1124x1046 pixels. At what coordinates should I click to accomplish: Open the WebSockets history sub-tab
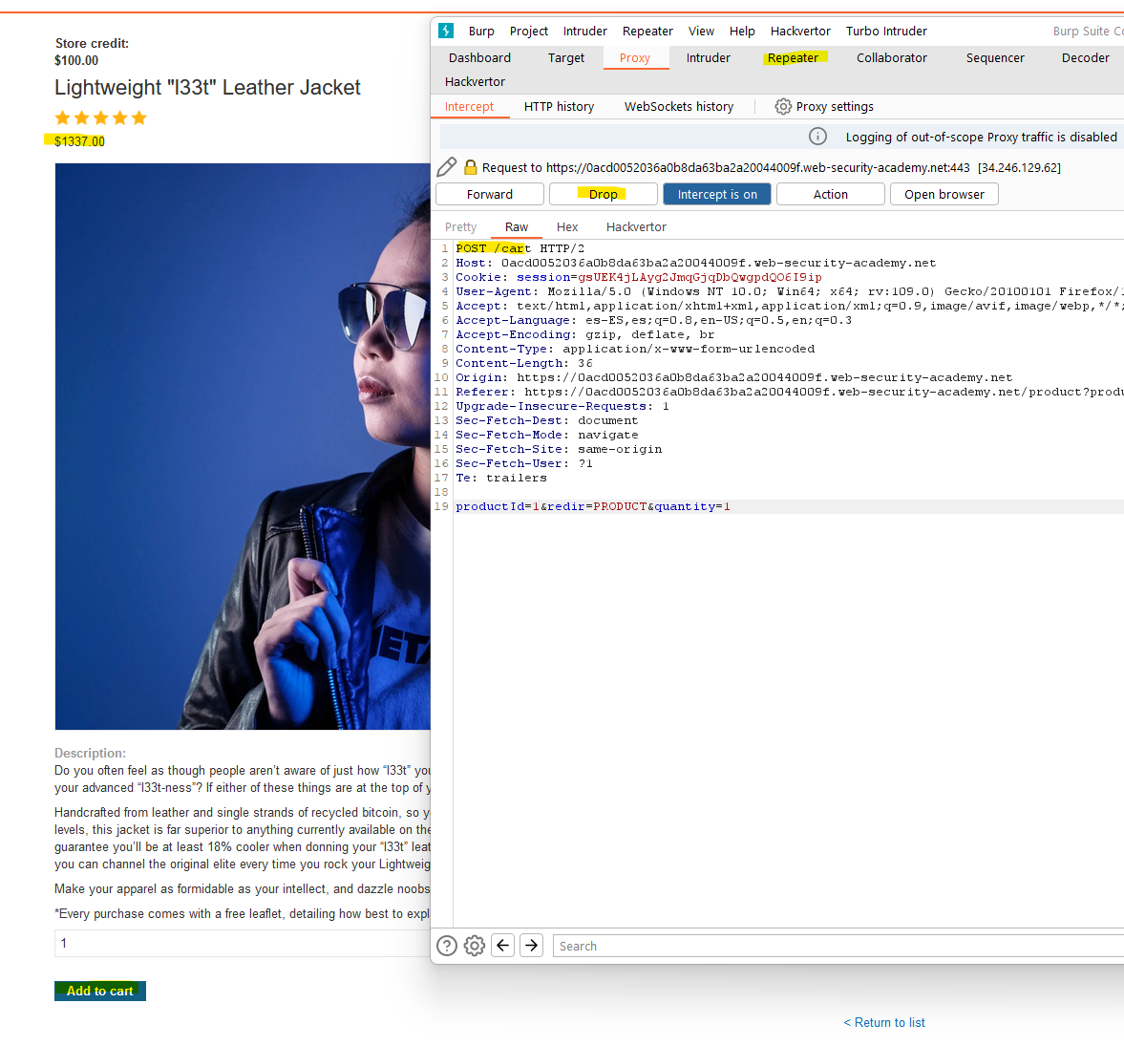coord(679,107)
